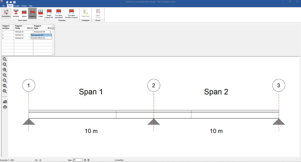Open the Spans input type

pos(24,13)
